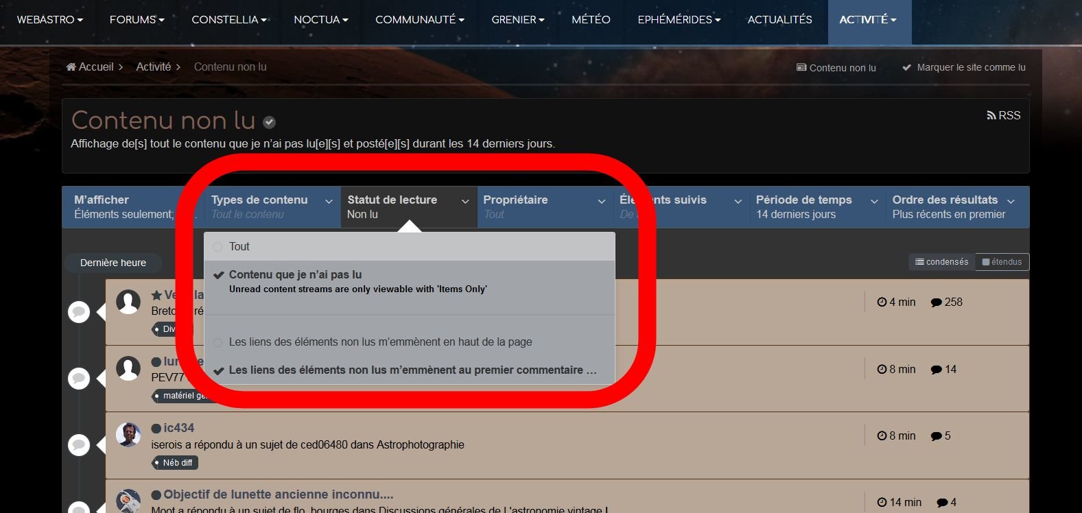Viewport: 1082px width, 513px height.
Task: Click the avatar in the first stream row
Action: [x=128, y=302]
